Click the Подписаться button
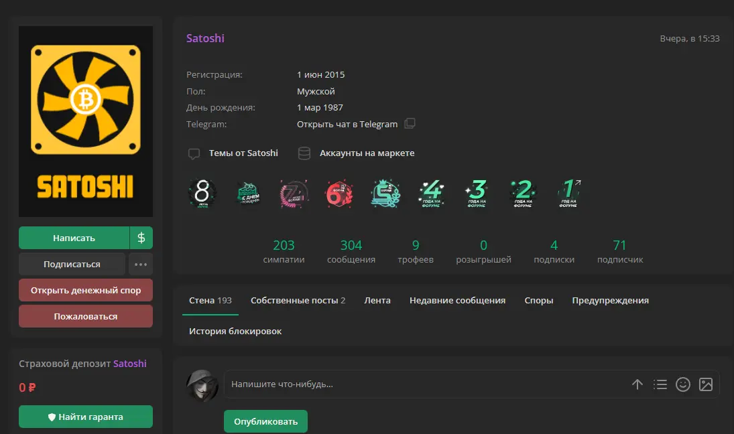This screenshot has width=734, height=434. (72, 265)
